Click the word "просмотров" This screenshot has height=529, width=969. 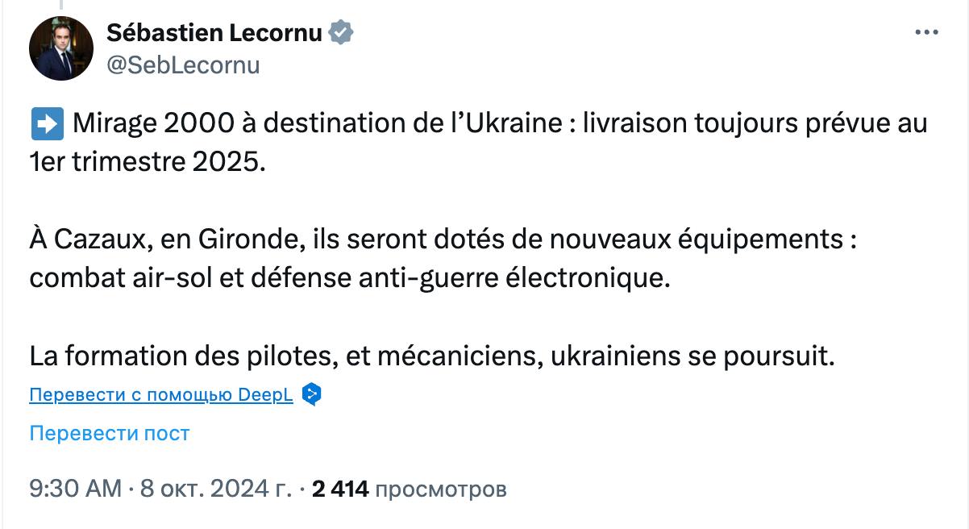[441, 488]
